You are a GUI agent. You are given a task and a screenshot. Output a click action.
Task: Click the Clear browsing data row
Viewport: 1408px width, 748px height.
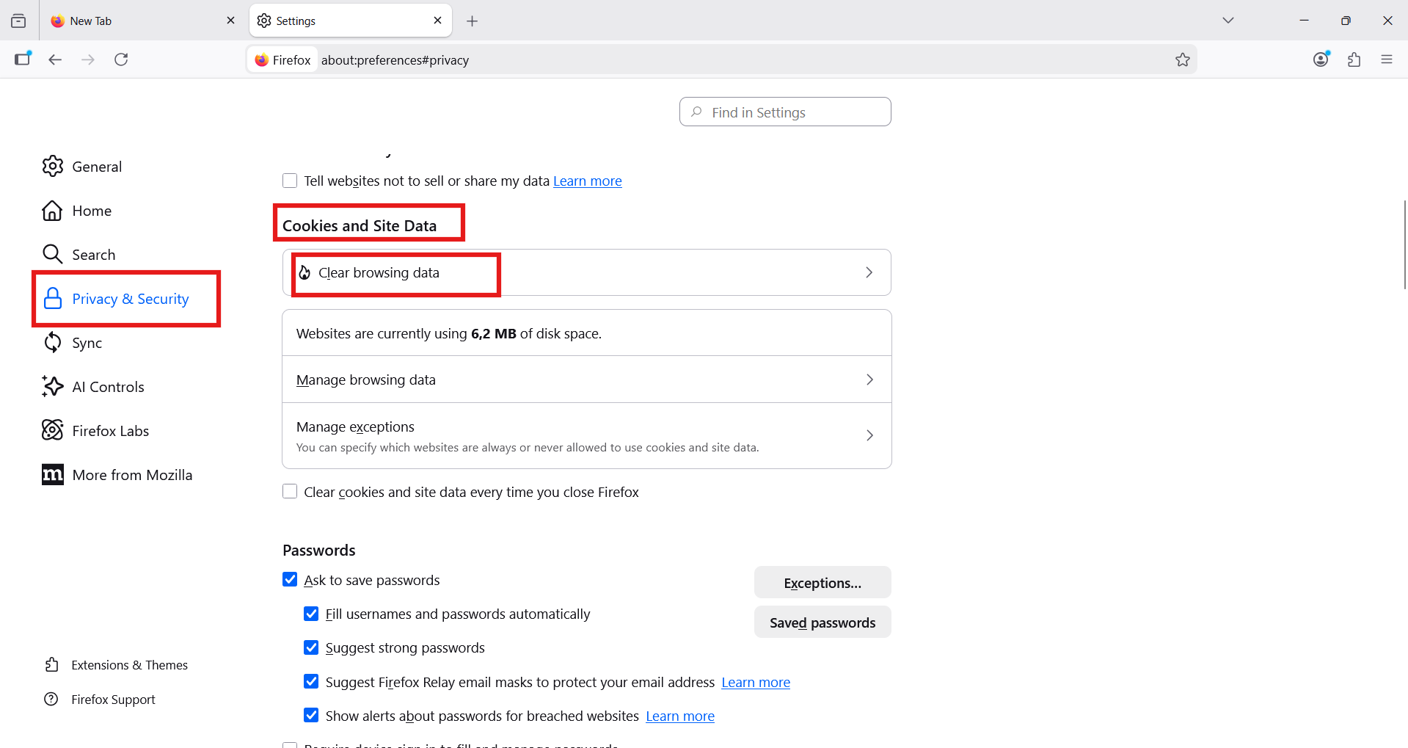point(586,272)
